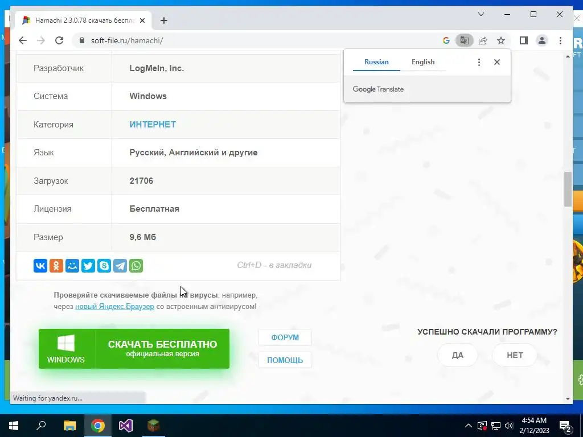Open File Explorer from taskbar
Viewport: 583px width, 437px height.
click(69, 426)
